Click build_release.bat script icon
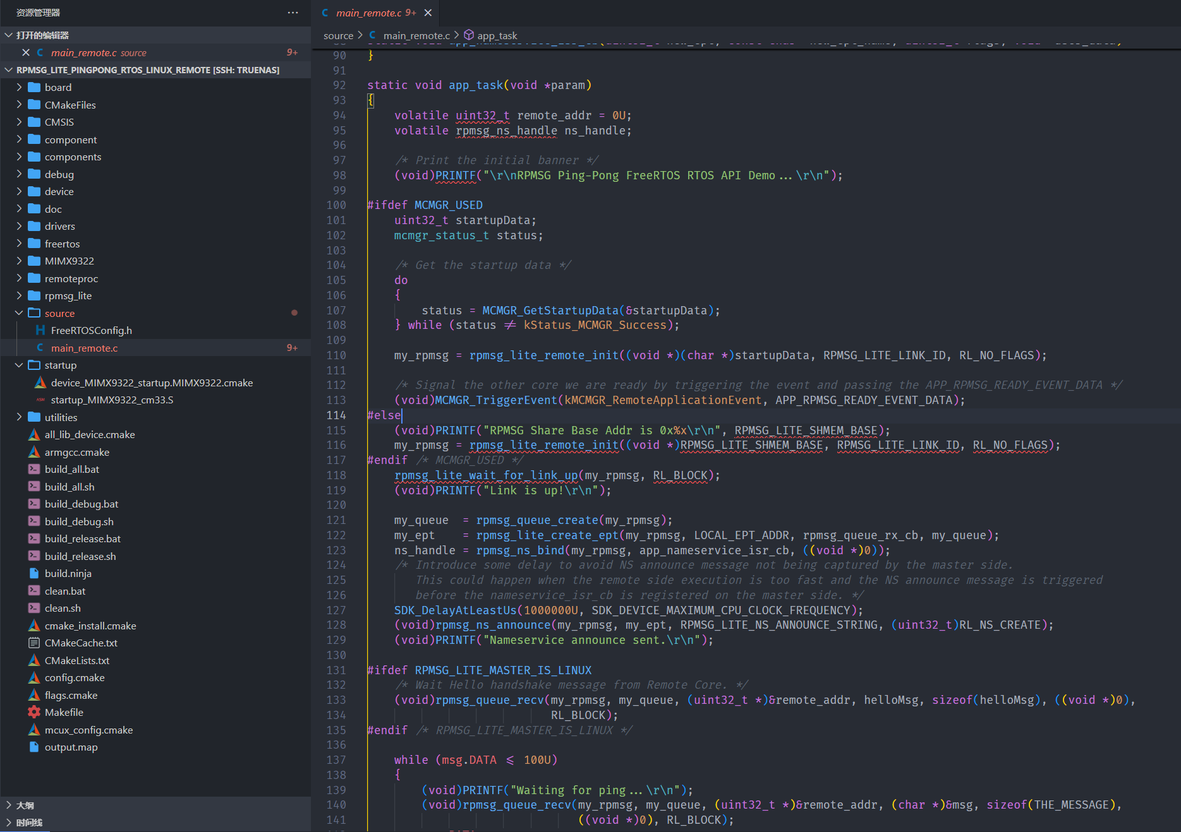Screen dimensions: 1181x832 coord(34,538)
